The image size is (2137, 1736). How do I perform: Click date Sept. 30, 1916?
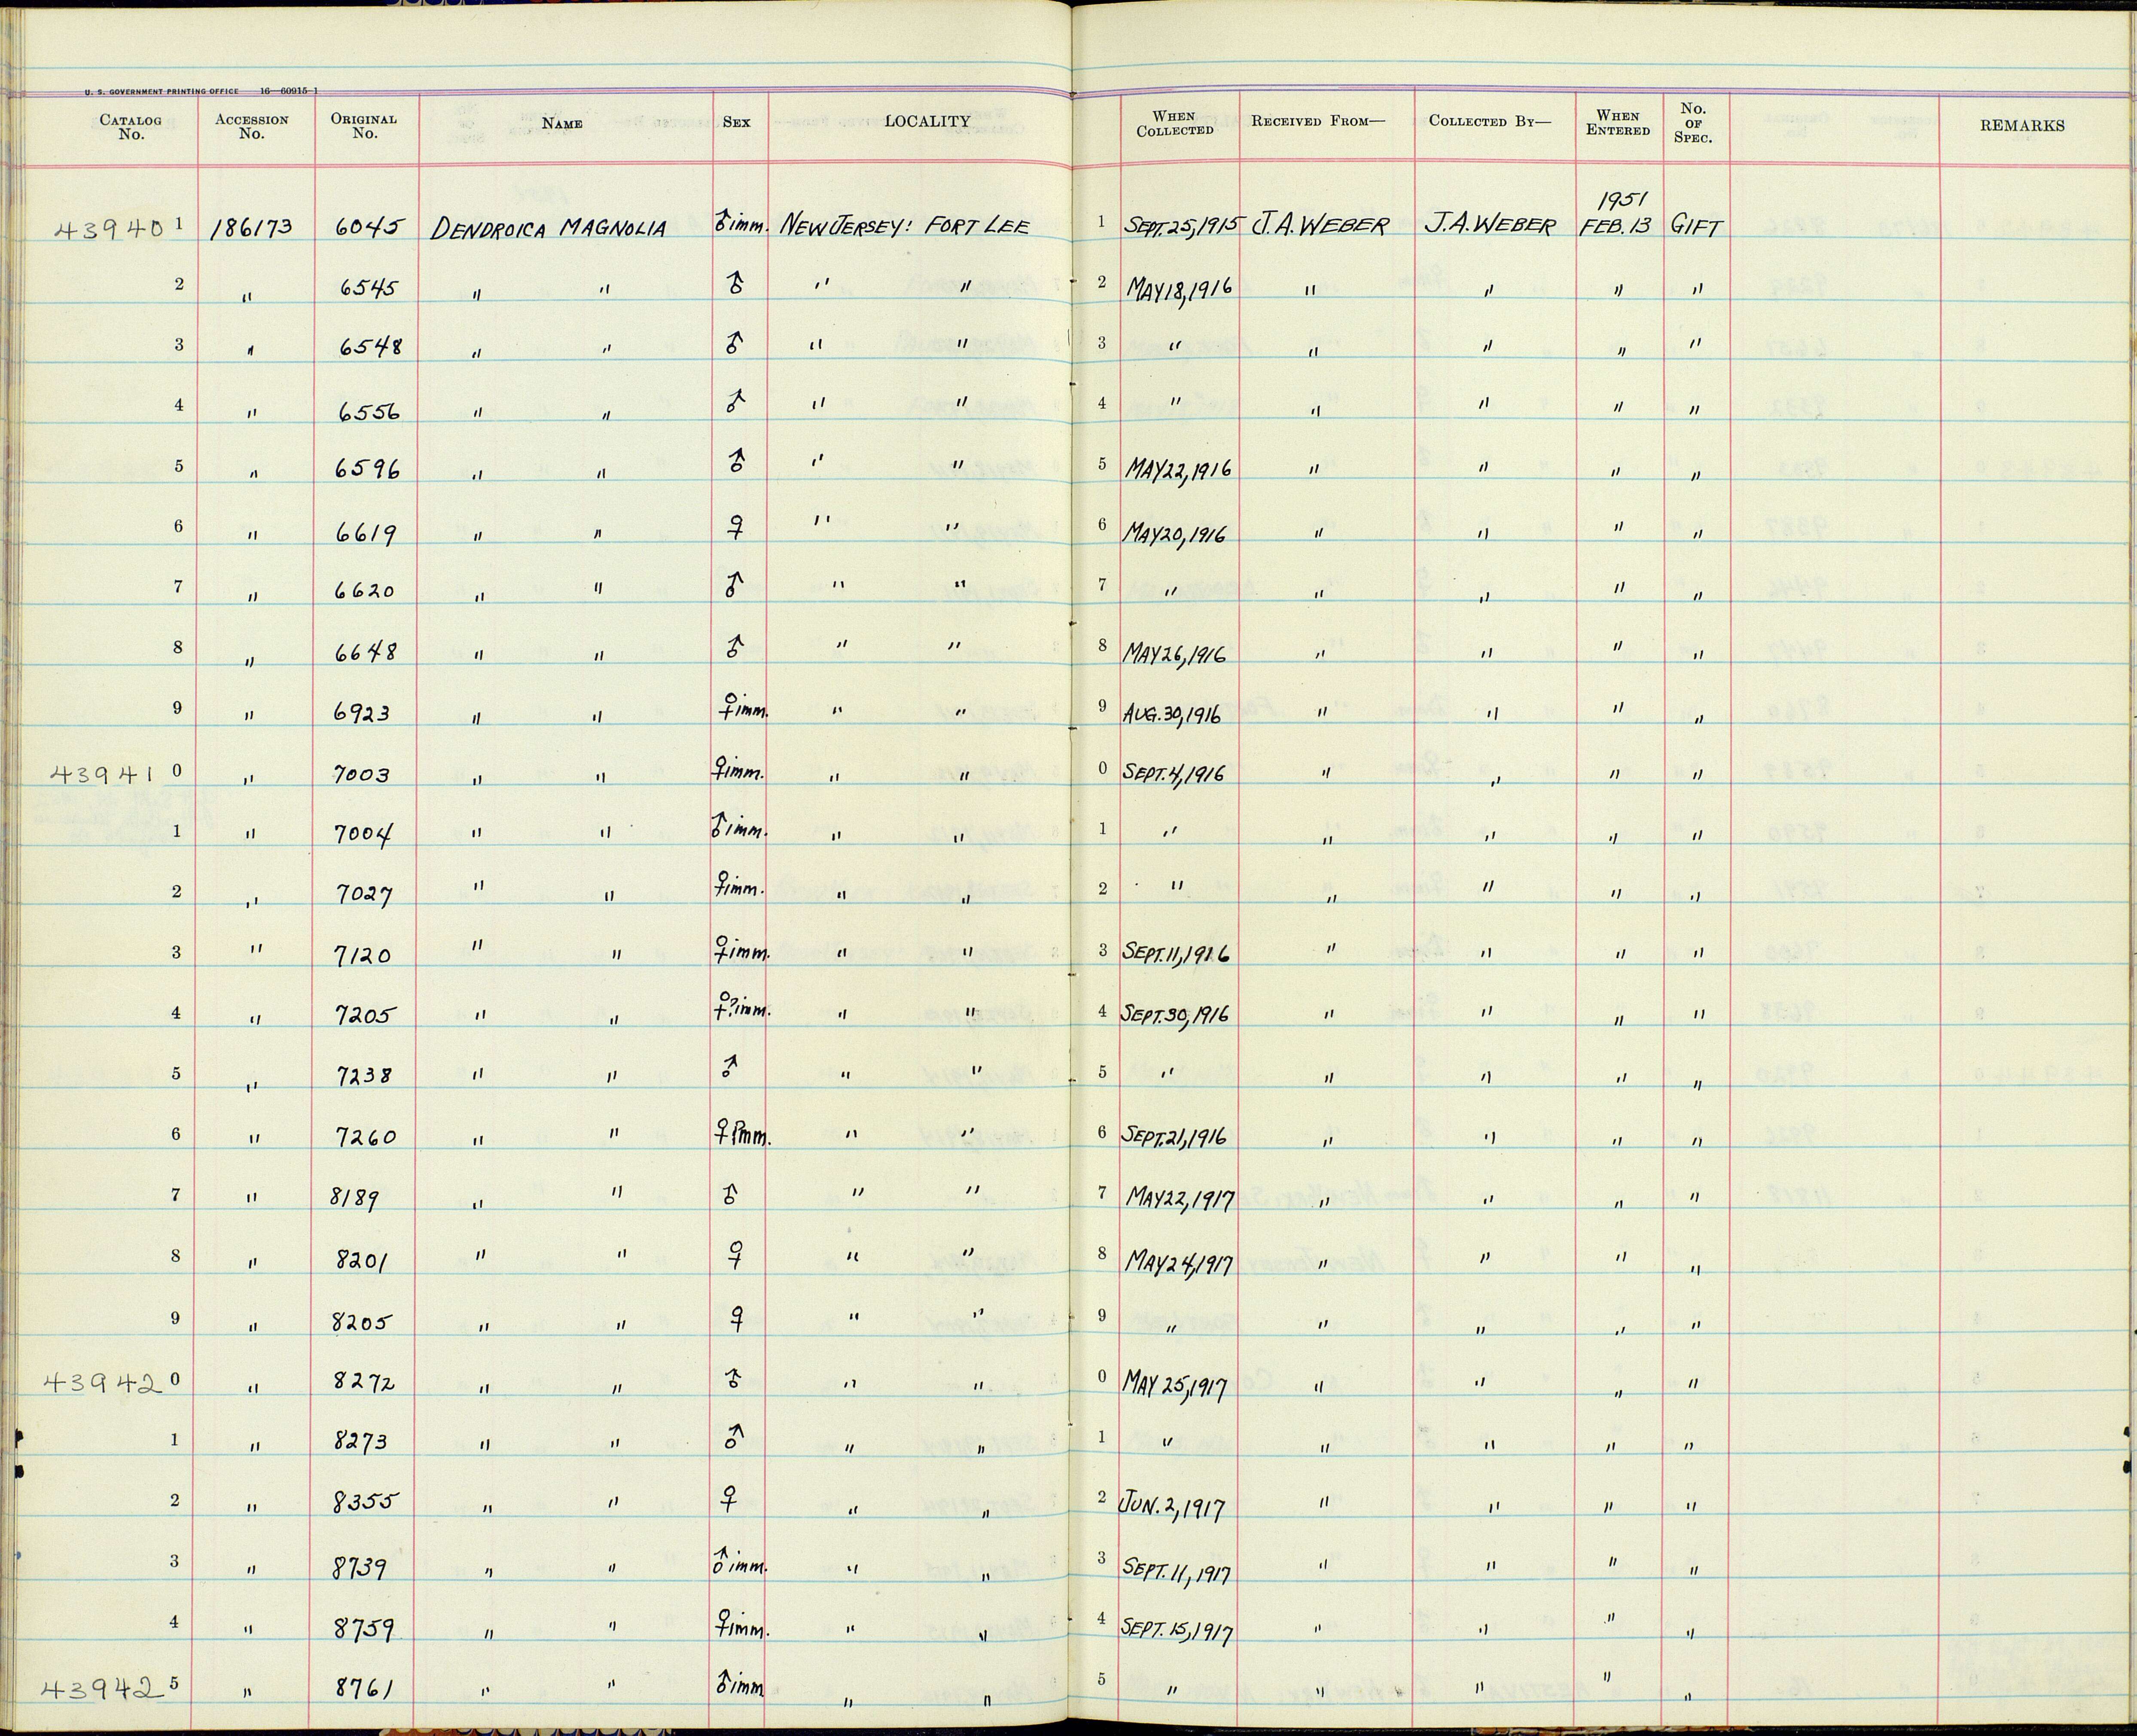pos(1177,1014)
